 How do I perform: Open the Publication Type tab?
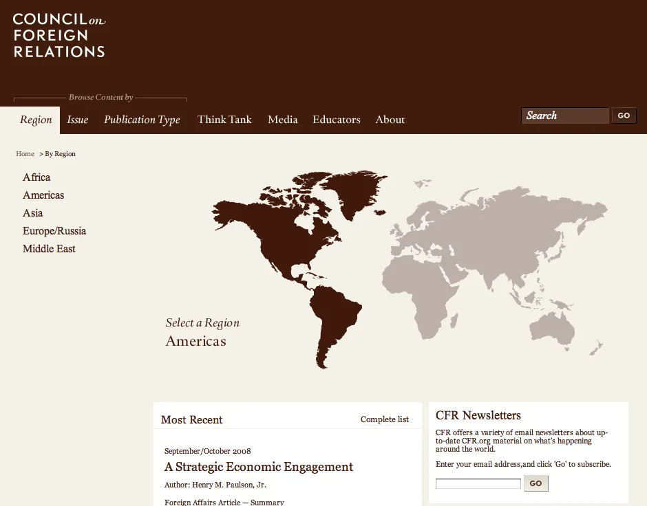pos(142,120)
